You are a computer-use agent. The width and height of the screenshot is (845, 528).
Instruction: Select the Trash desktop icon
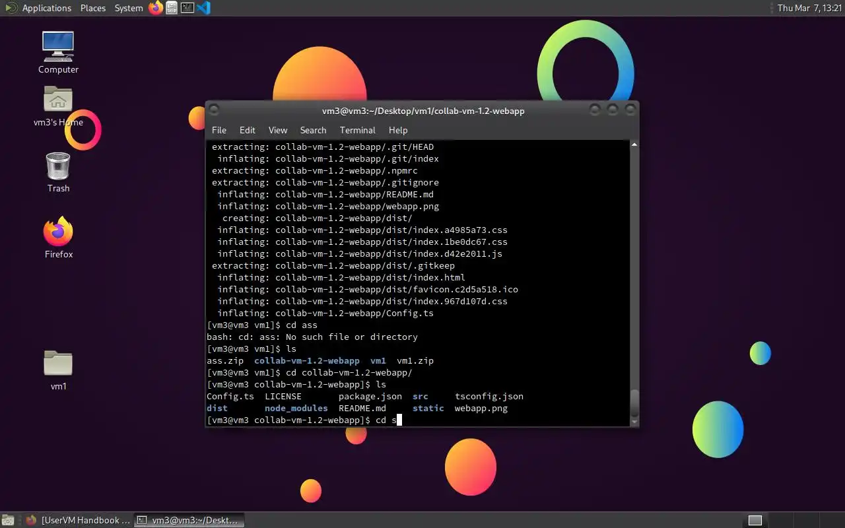click(x=58, y=172)
